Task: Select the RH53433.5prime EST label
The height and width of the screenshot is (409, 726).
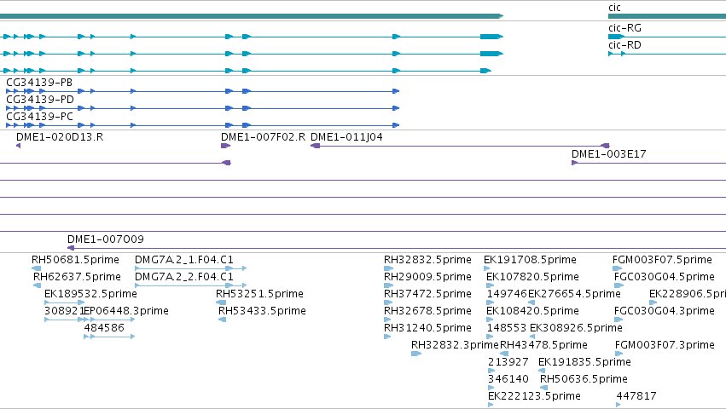Action: point(262,311)
